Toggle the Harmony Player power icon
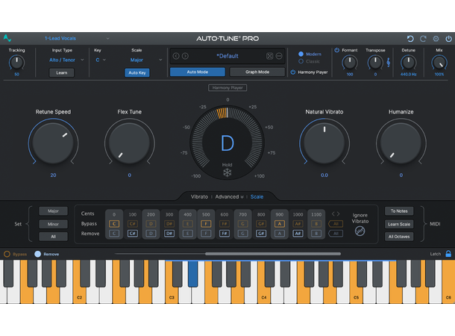Screen dimensions: 455x336 [x=293, y=72]
